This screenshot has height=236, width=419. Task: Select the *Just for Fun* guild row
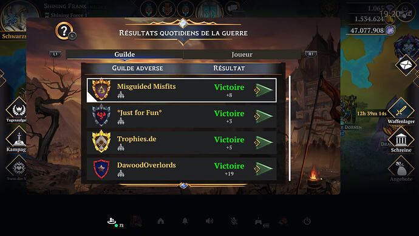click(x=182, y=116)
